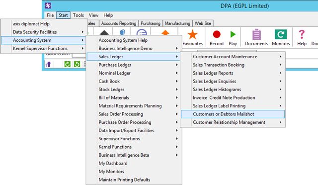The height and width of the screenshot is (185, 318).
Task: Open the Tools menu
Action: (x=79, y=15)
